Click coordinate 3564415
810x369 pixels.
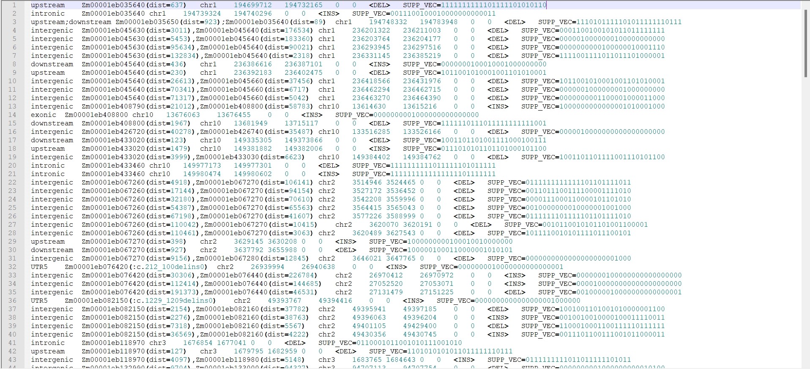367,208
